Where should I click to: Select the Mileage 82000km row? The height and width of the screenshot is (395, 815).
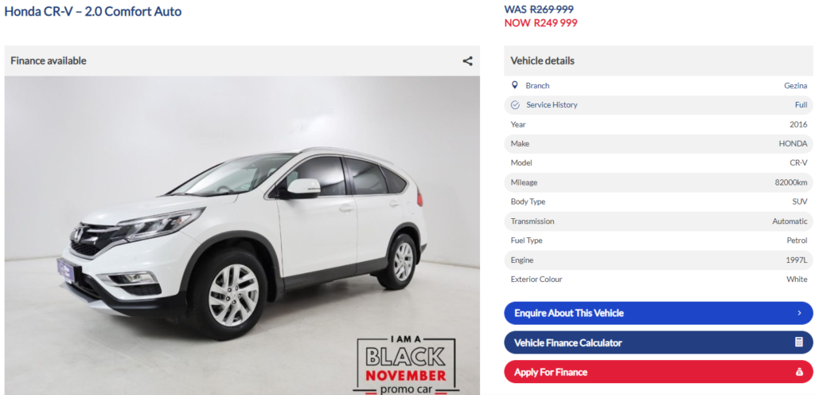[x=658, y=182]
